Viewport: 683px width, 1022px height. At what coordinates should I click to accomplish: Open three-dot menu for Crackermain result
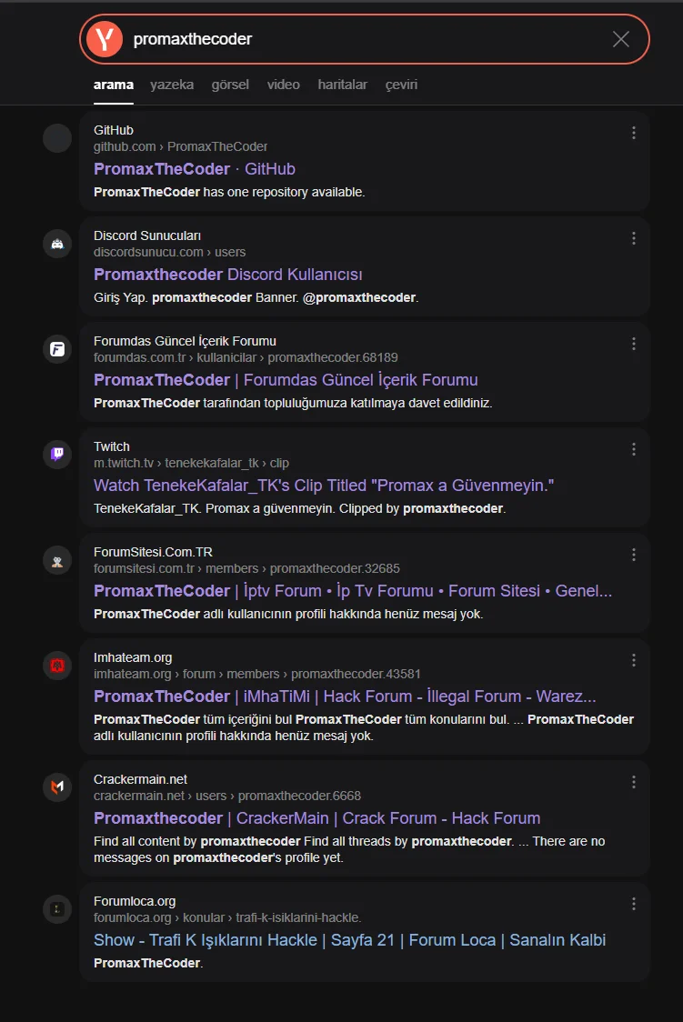[x=634, y=782]
